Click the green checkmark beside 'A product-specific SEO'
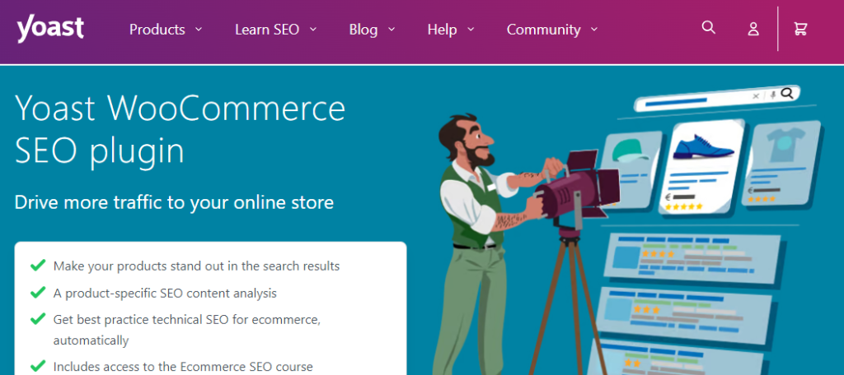 [37, 293]
